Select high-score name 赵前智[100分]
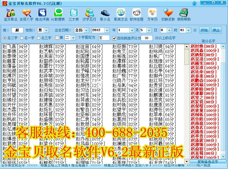 (205, 149)
